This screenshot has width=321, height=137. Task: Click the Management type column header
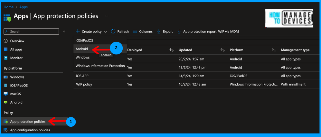[295, 50]
